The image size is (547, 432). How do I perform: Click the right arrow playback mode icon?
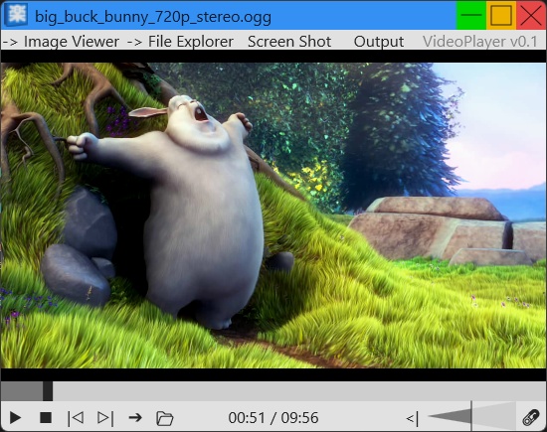135,417
